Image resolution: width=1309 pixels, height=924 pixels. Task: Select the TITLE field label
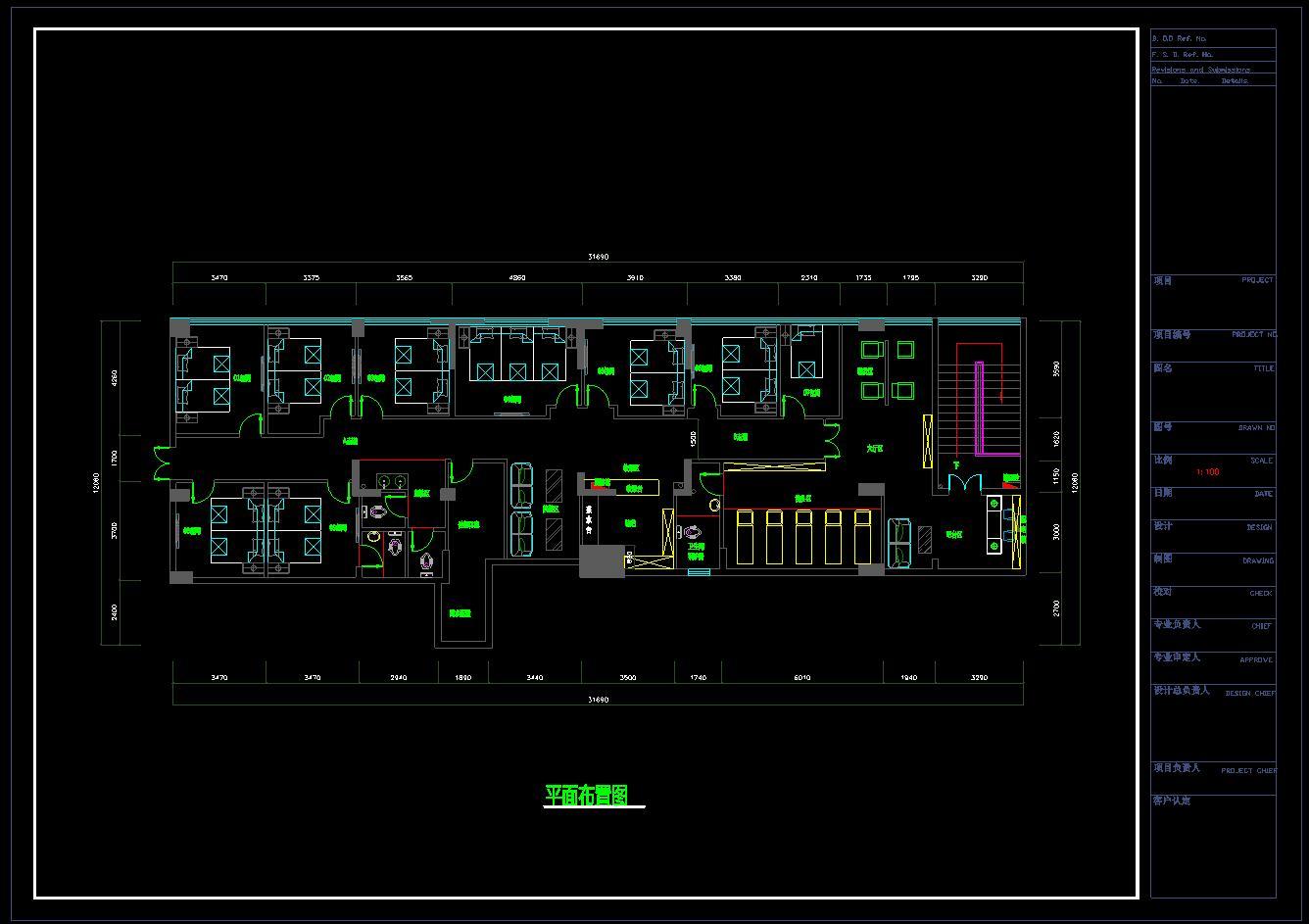1264,368
